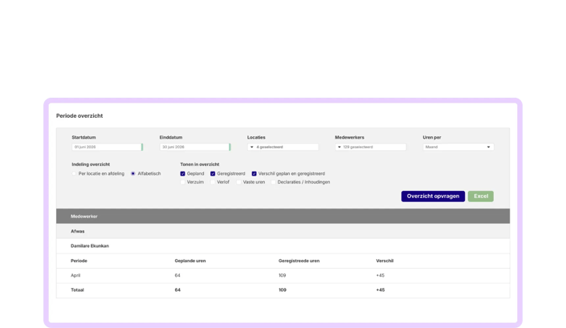Expand the Medewerkers dropdown
The image size is (566, 328).
pos(370,147)
